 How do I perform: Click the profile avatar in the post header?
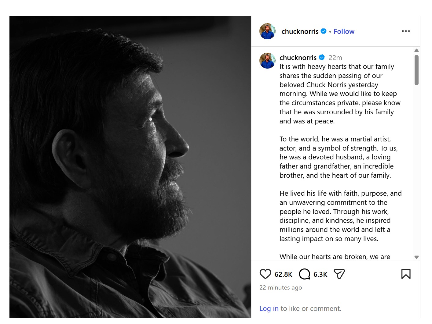pyautogui.click(x=267, y=31)
